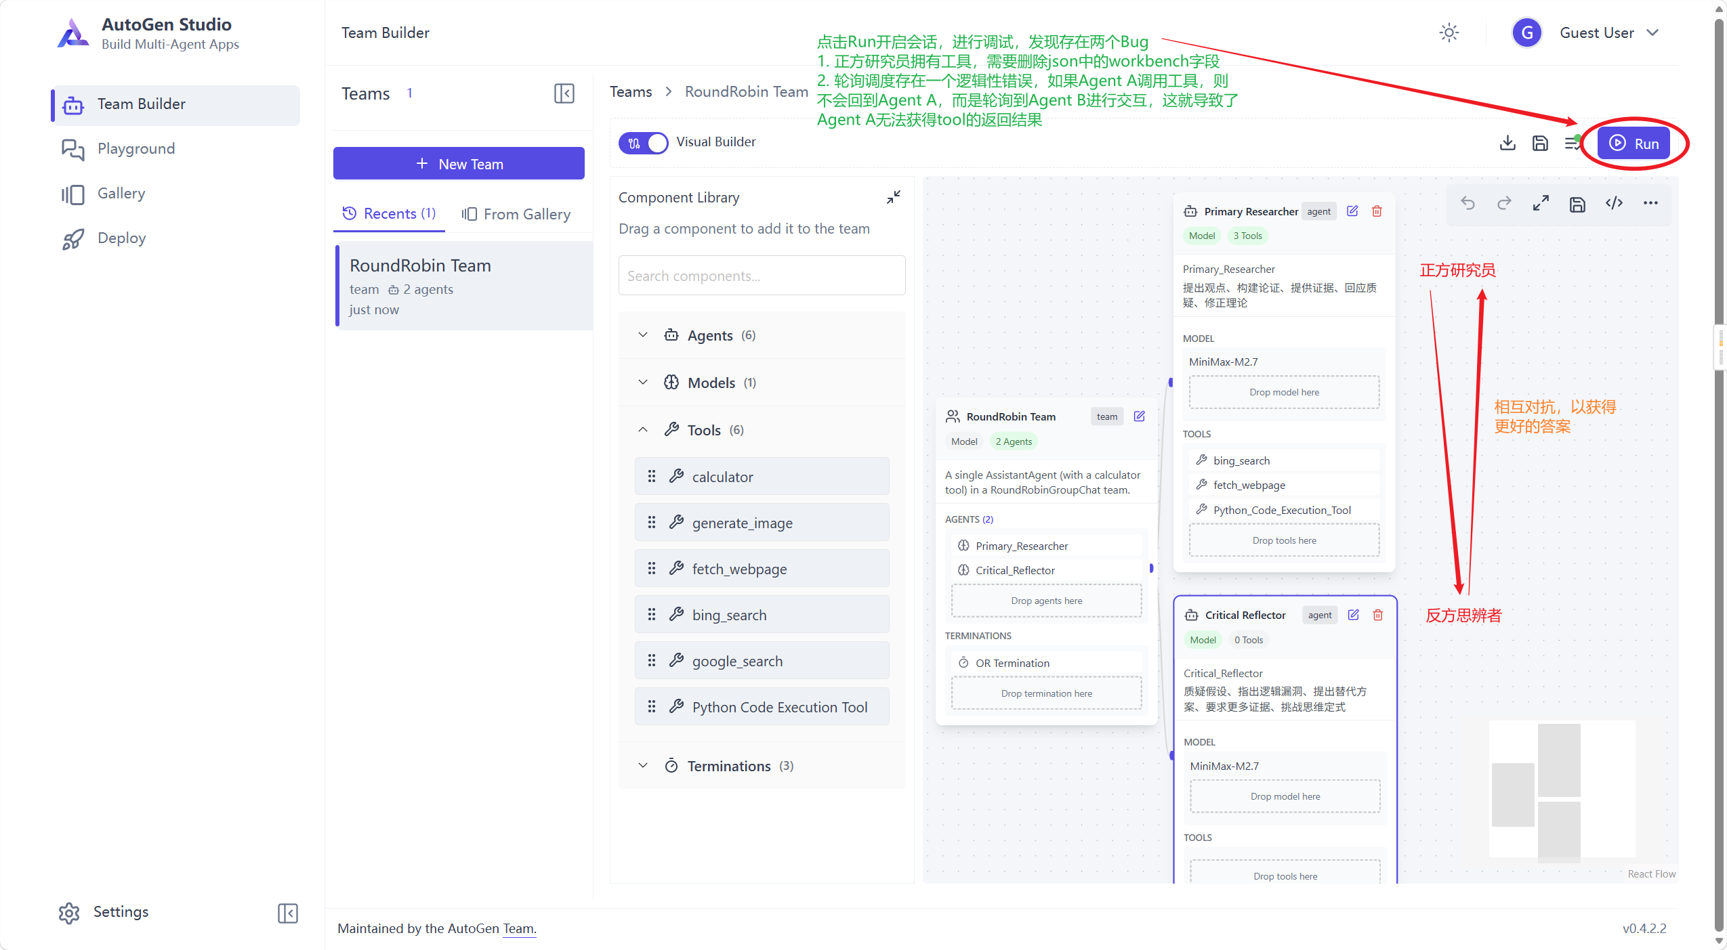Edit the Critical Reflector agent

coord(1354,614)
